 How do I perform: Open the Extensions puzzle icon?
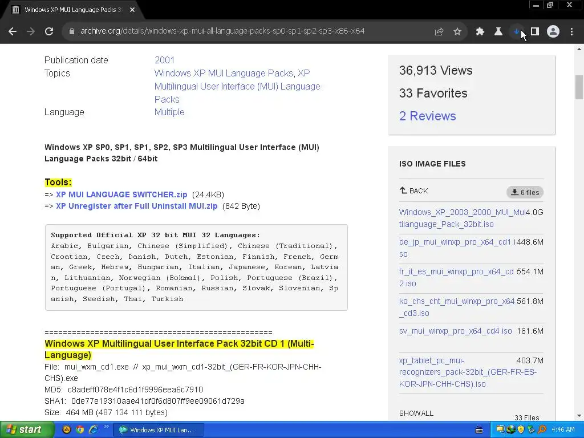480,32
